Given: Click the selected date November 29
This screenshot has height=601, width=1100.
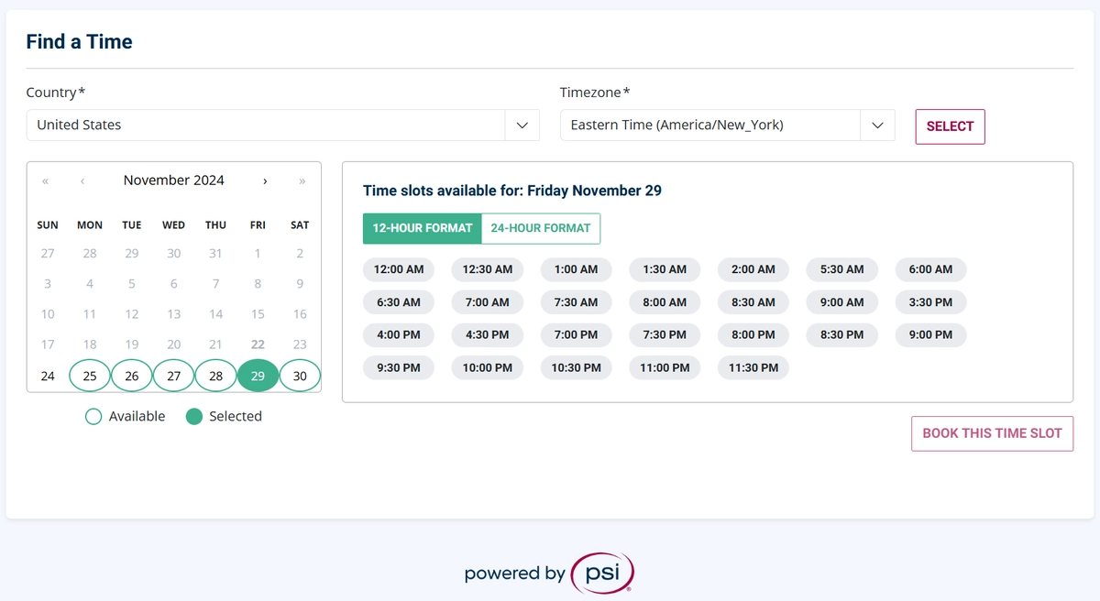Looking at the screenshot, I should click(258, 376).
